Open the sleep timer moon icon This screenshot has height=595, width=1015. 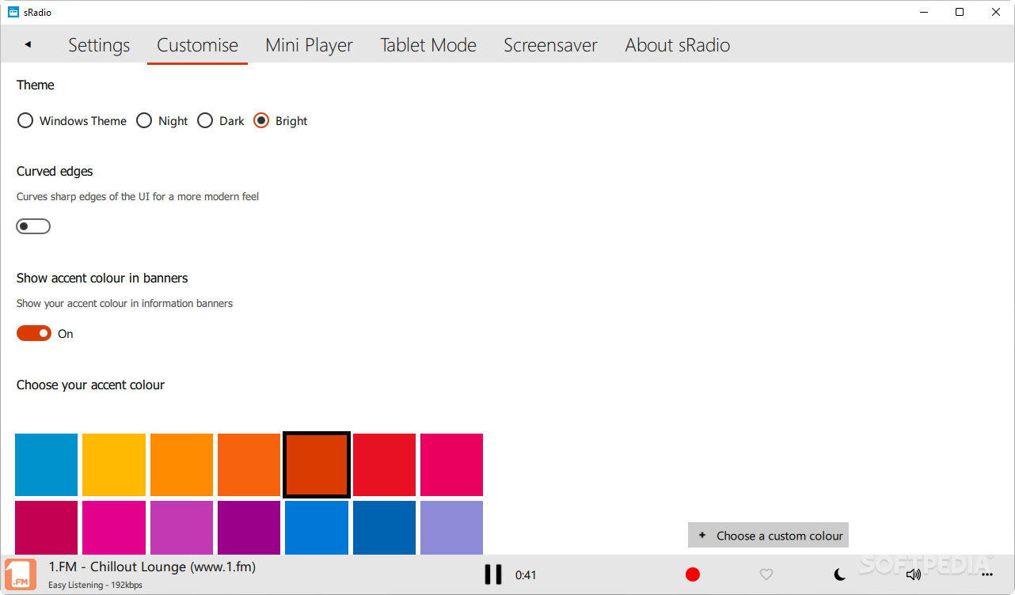(x=840, y=574)
